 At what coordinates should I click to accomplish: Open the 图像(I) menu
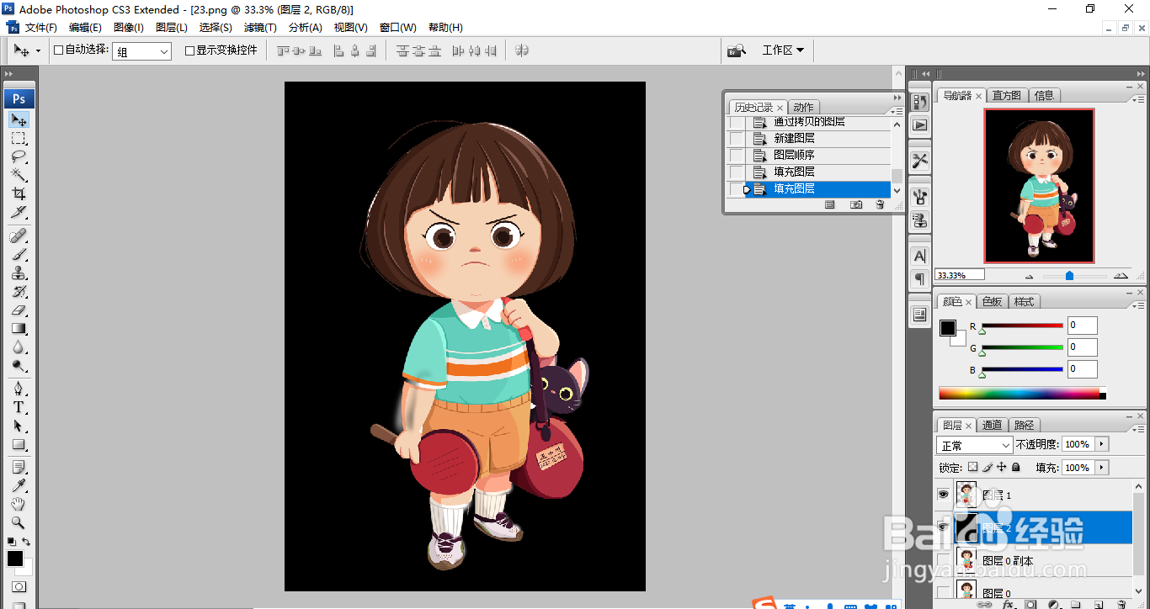[x=129, y=28]
